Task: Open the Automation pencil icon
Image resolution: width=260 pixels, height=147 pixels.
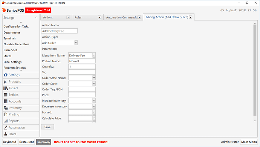Action: [x=6, y=127]
